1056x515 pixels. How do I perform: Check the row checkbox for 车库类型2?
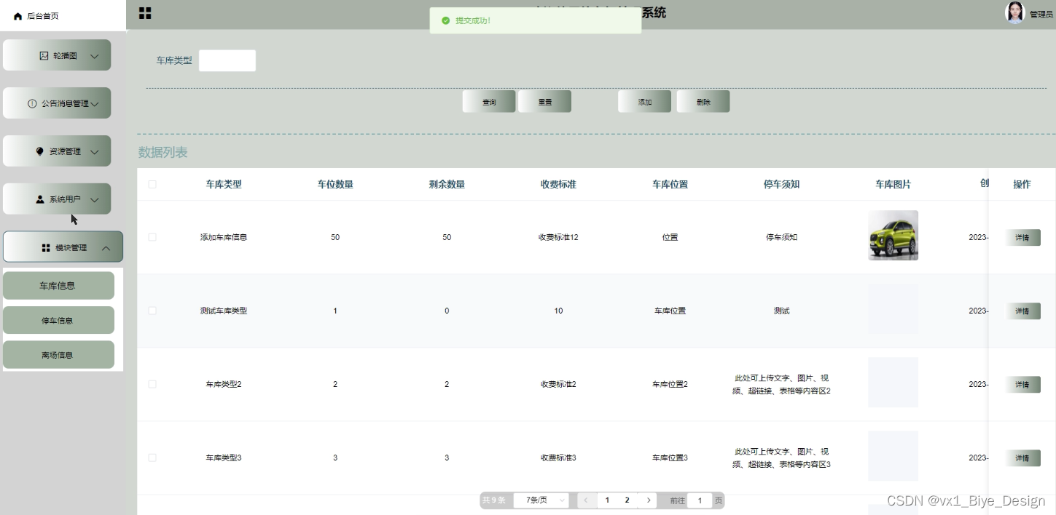click(152, 384)
